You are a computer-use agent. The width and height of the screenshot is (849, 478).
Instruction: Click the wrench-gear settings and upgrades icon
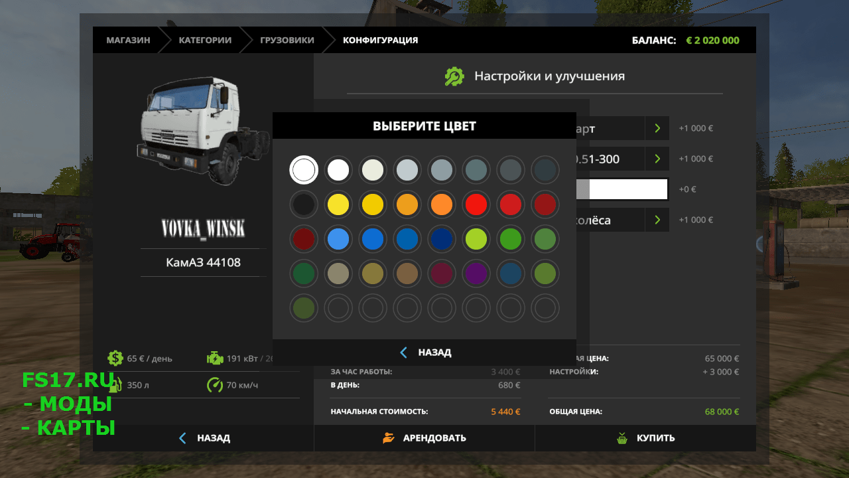tap(454, 76)
